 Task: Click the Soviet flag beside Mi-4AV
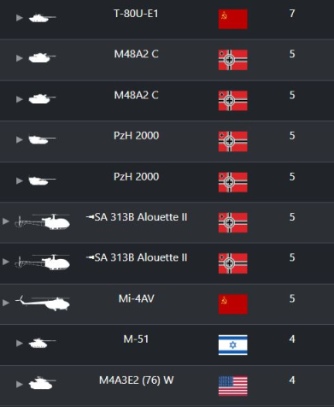pyautogui.click(x=233, y=304)
